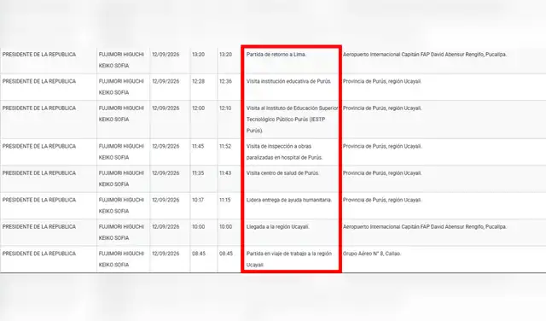Select the 12:00 time cell
The width and height of the screenshot is (546, 321).
[198, 108]
